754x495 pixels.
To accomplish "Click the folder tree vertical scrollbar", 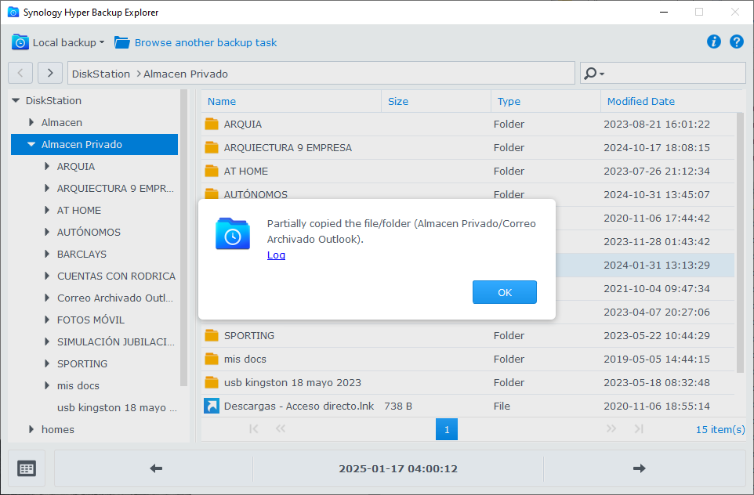I will coord(183,238).
